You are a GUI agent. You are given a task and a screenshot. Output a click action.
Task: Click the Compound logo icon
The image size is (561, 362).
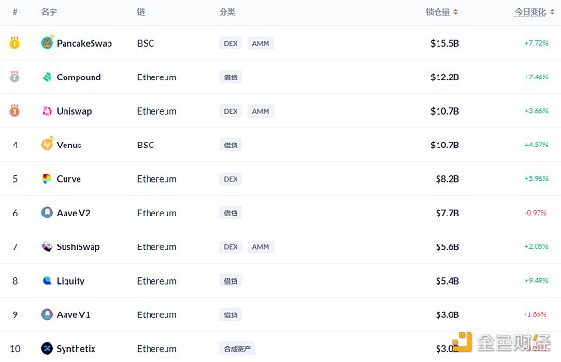click(48, 77)
